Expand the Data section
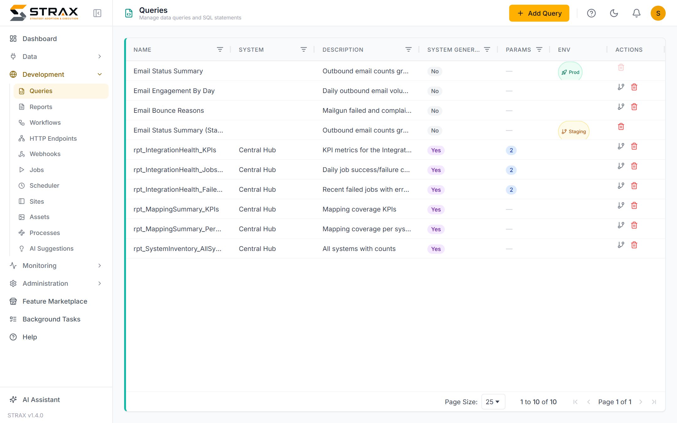The width and height of the screenshot is (677, 423). [x=56, y=56]
